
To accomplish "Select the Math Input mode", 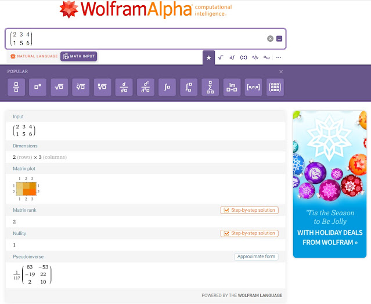I will pos(79,56).
